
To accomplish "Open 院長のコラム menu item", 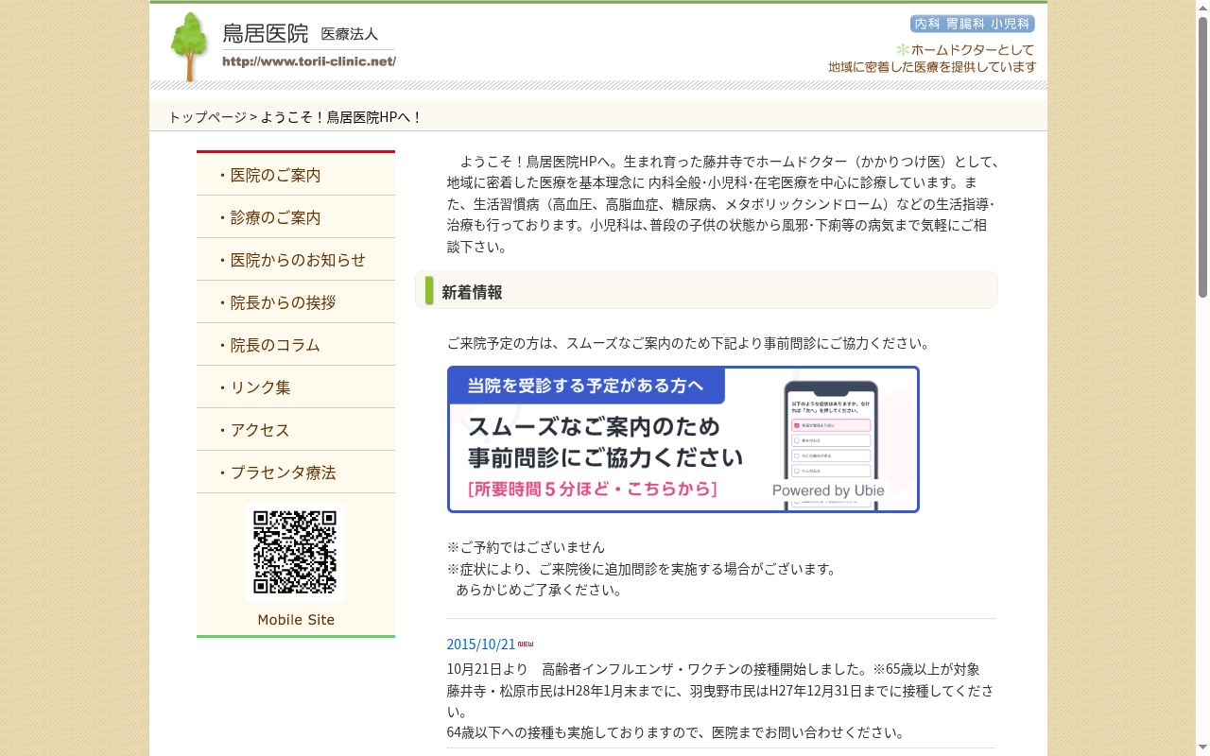I will 296,345.
